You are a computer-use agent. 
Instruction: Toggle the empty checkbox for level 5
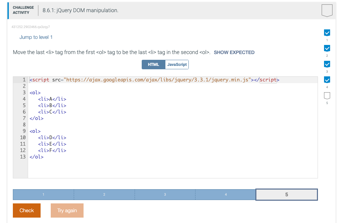click(327, 96)
